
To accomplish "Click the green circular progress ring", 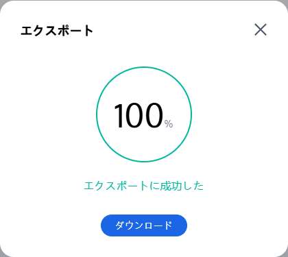I will point(144,114).
